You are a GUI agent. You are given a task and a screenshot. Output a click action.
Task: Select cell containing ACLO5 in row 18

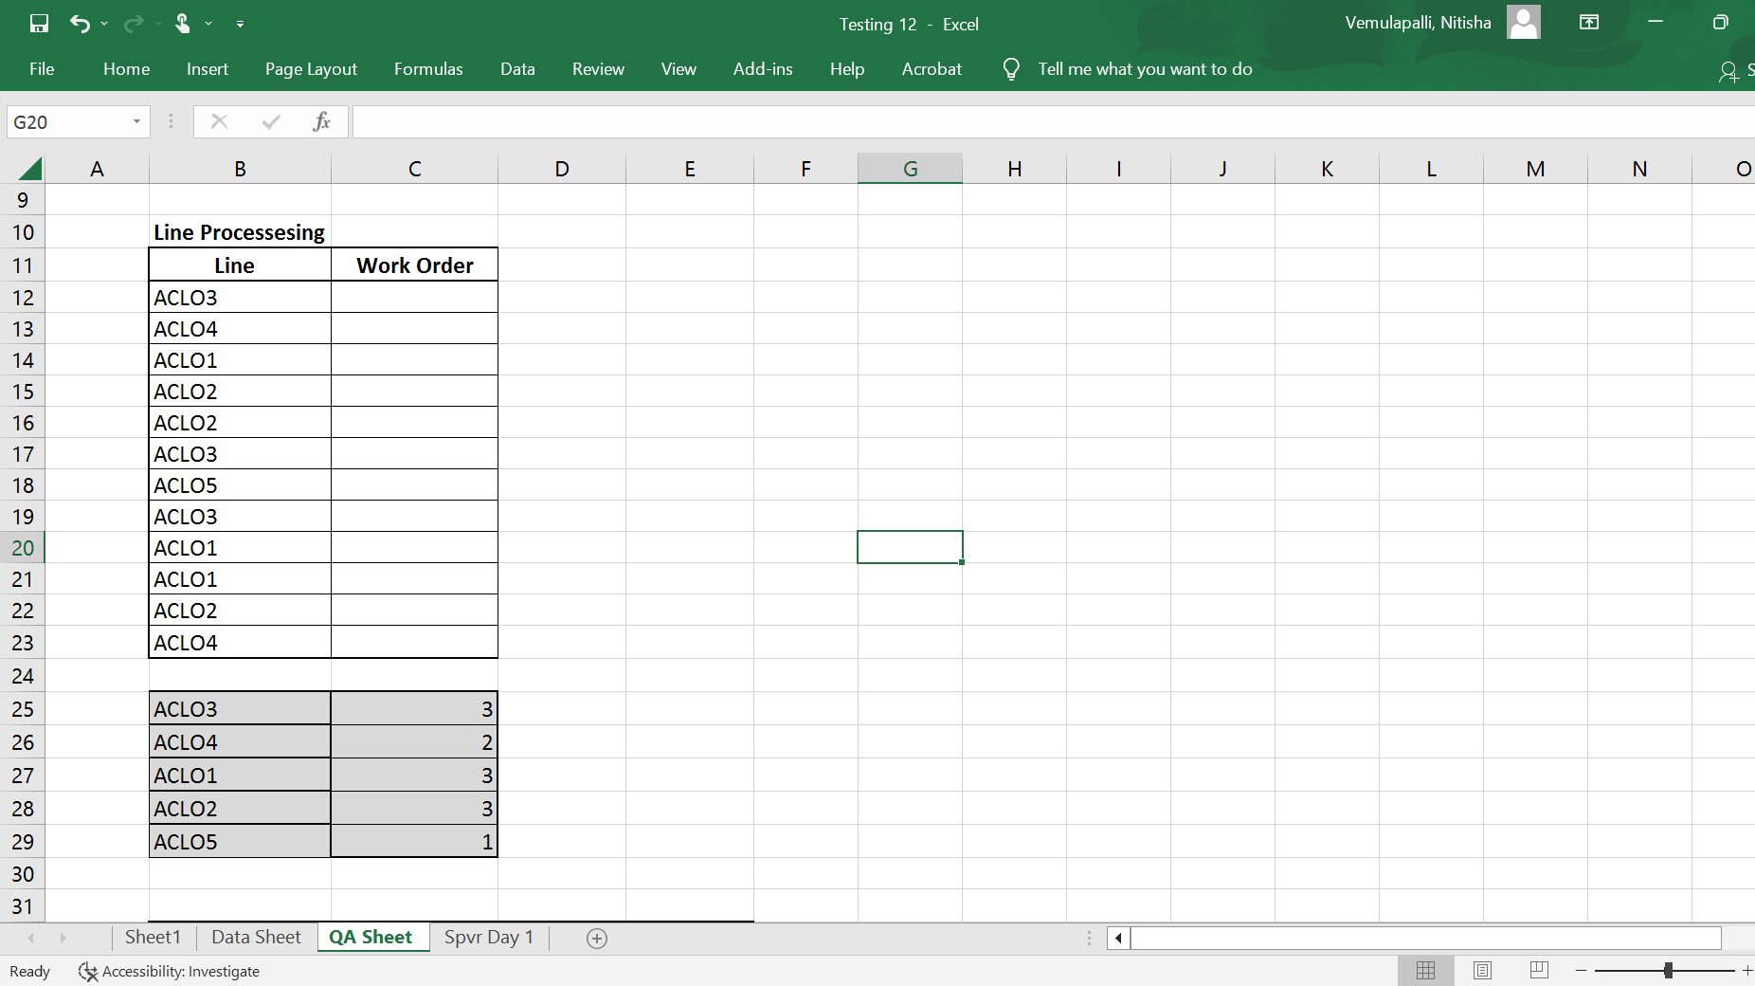click(239, 484)
